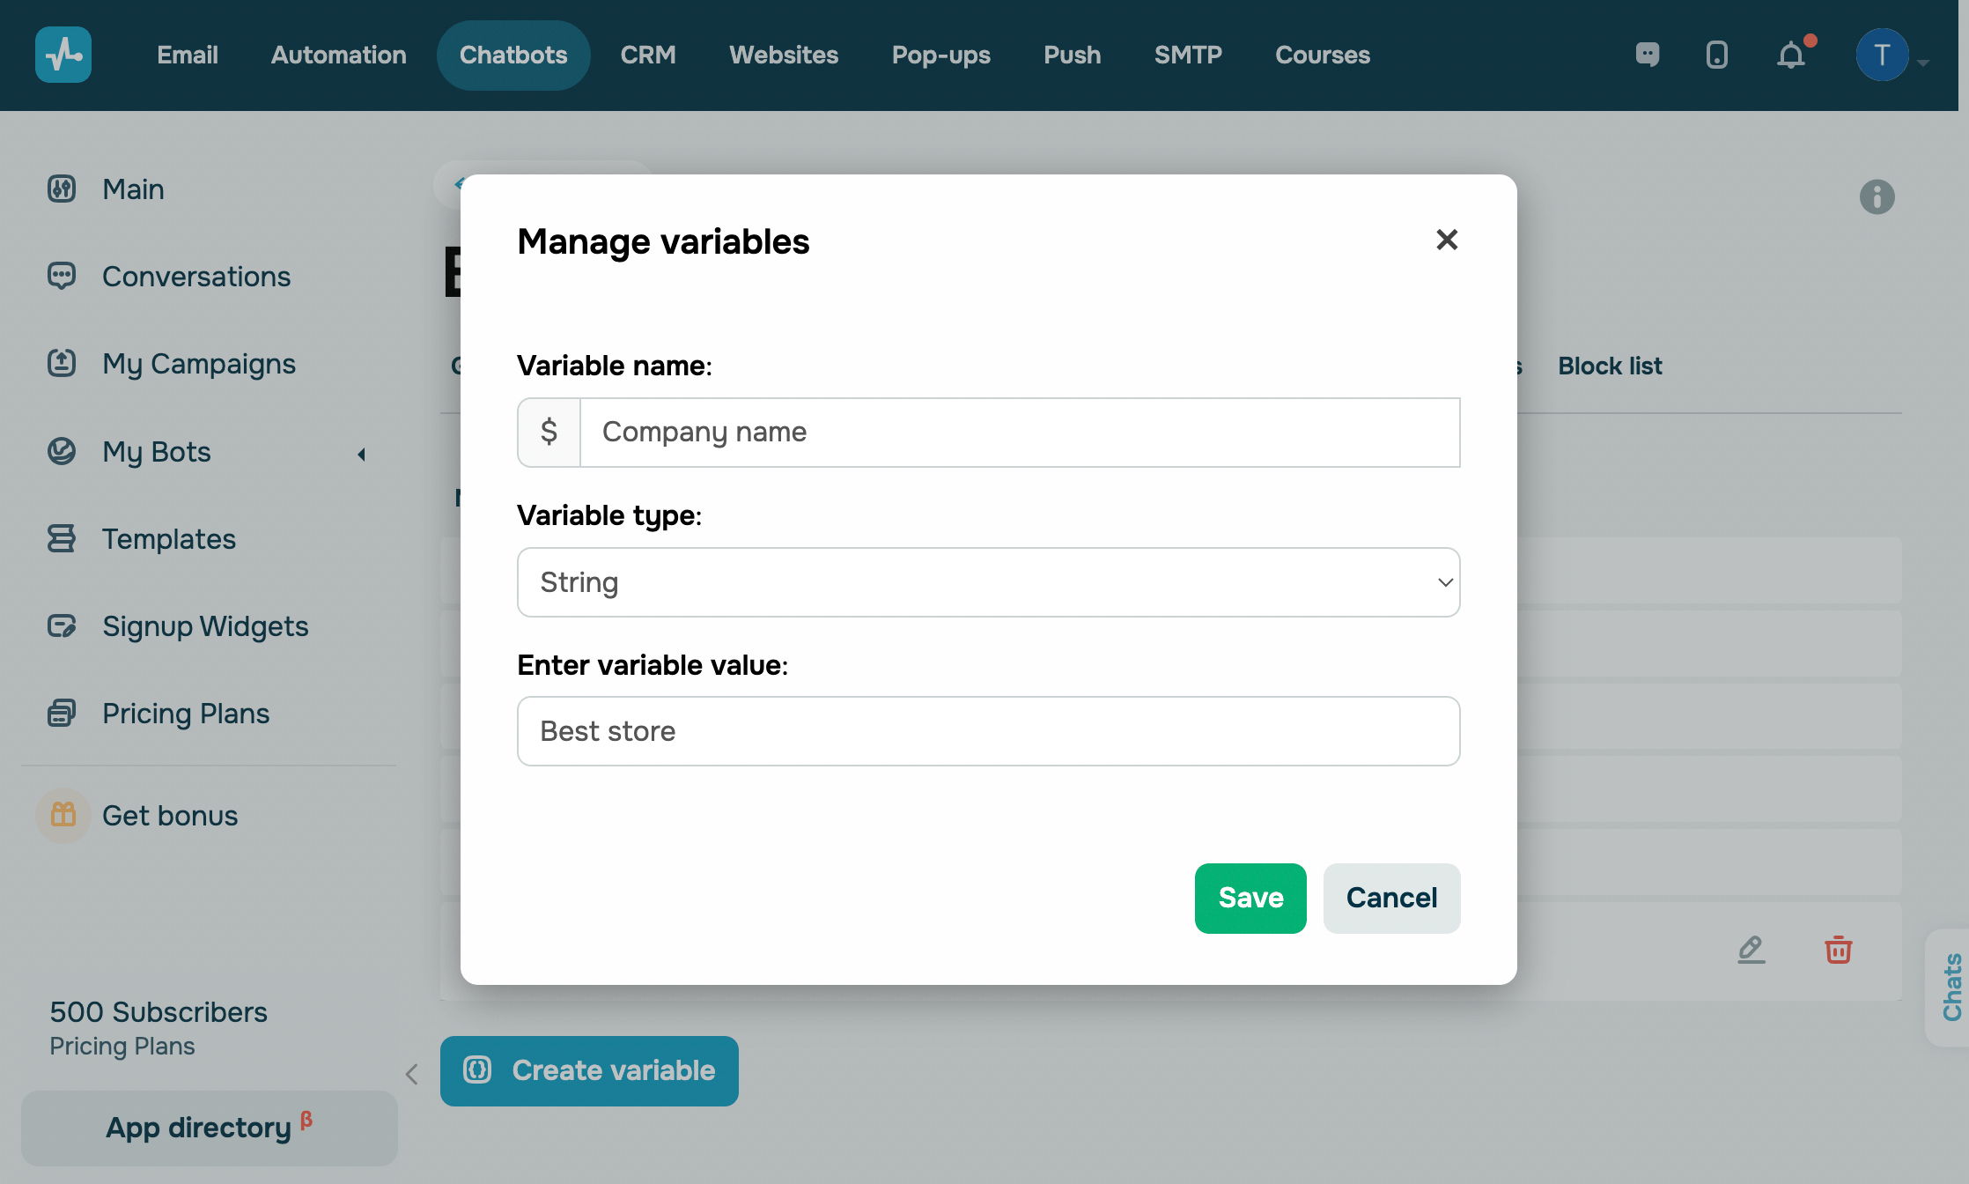This screenshot has height=1184, width=1969.
Task: Click the chat message icon in header
Action: [1648, 55]
